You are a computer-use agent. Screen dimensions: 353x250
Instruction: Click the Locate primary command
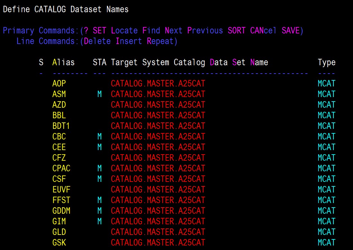pos(124,31)
